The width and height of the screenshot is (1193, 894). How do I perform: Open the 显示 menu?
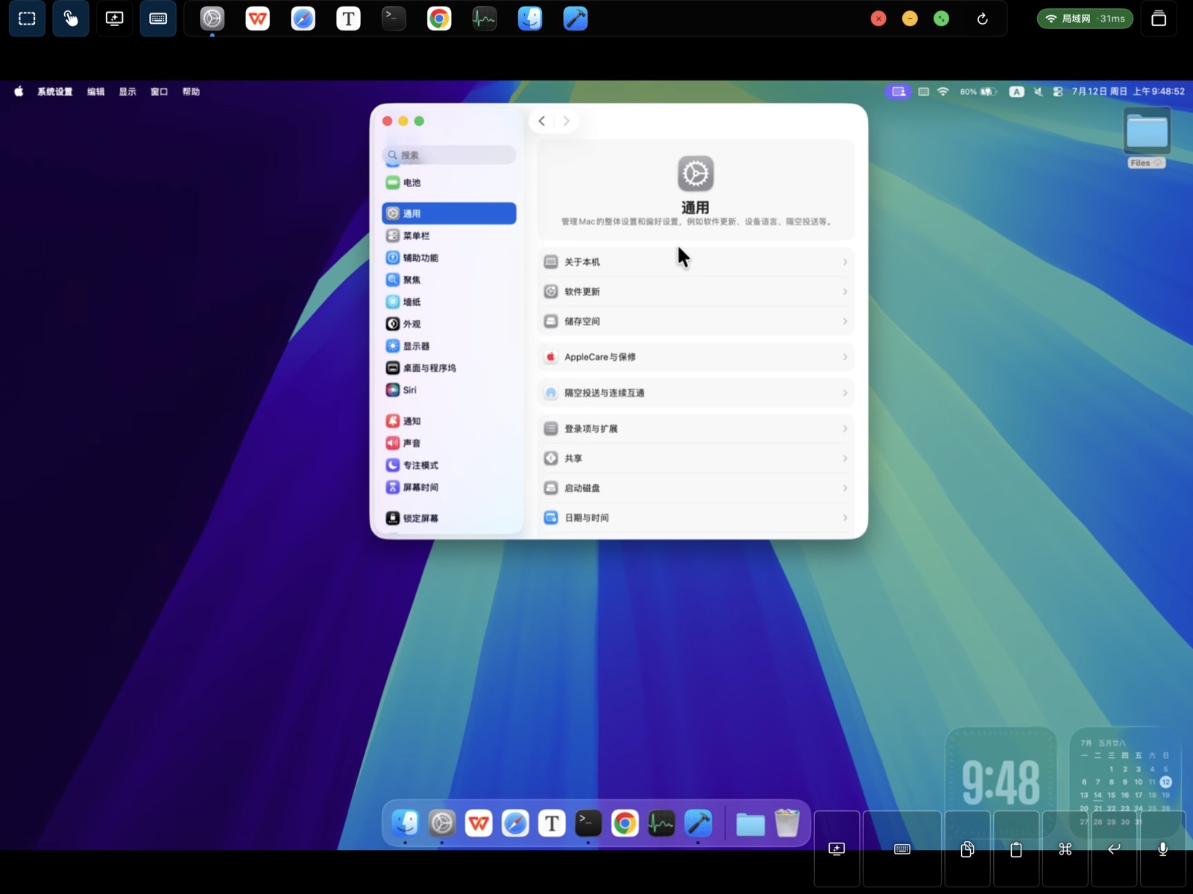[128, 92]
